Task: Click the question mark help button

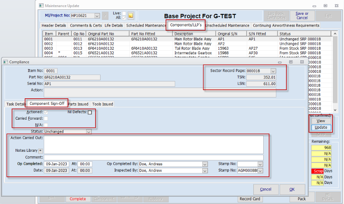Action: click(x=105, y=16)
